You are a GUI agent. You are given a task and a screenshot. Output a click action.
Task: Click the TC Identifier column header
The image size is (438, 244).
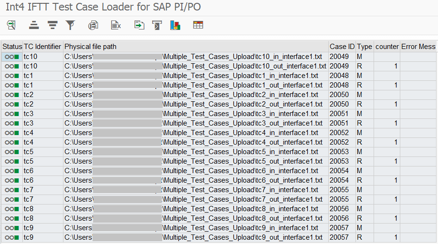click(42, 47)
